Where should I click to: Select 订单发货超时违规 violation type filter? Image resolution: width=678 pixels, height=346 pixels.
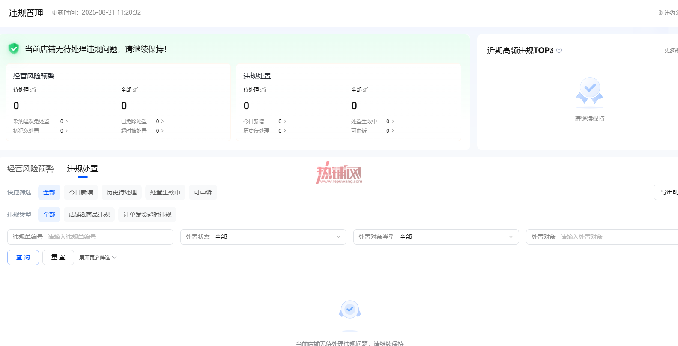point(147,215)
